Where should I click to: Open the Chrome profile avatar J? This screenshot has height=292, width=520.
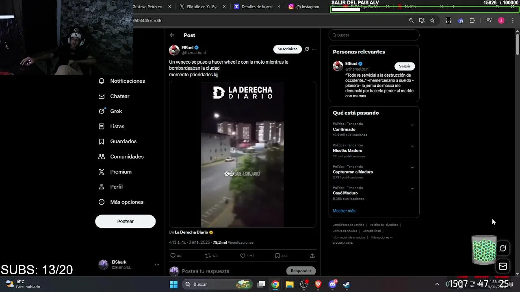pyautogui.click(x=501, y=20)
